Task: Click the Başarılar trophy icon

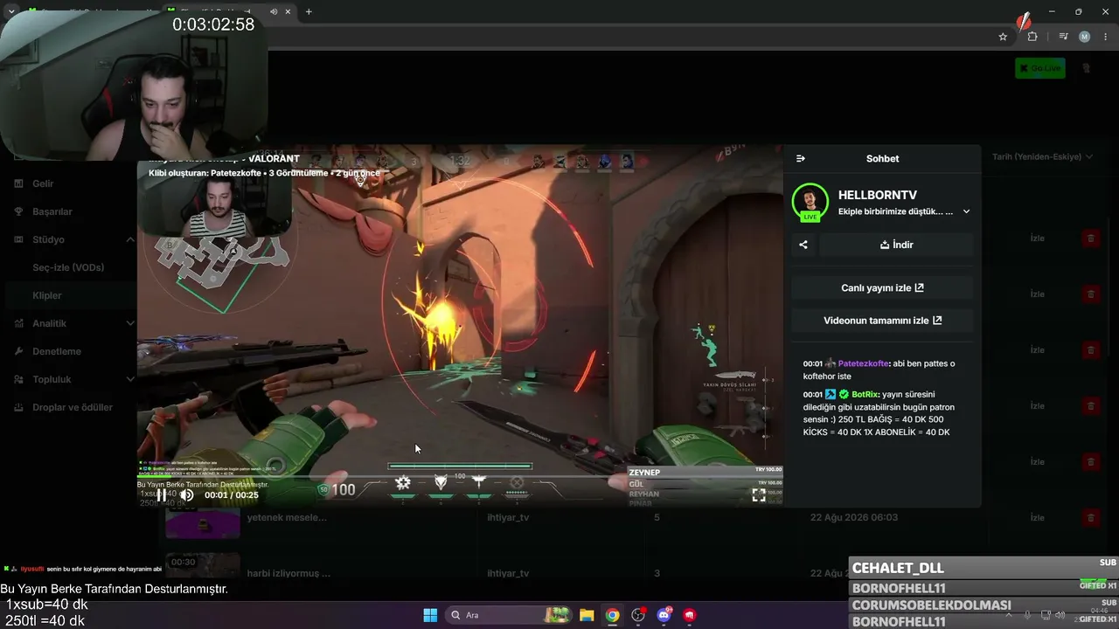Action: coord(19,211)
